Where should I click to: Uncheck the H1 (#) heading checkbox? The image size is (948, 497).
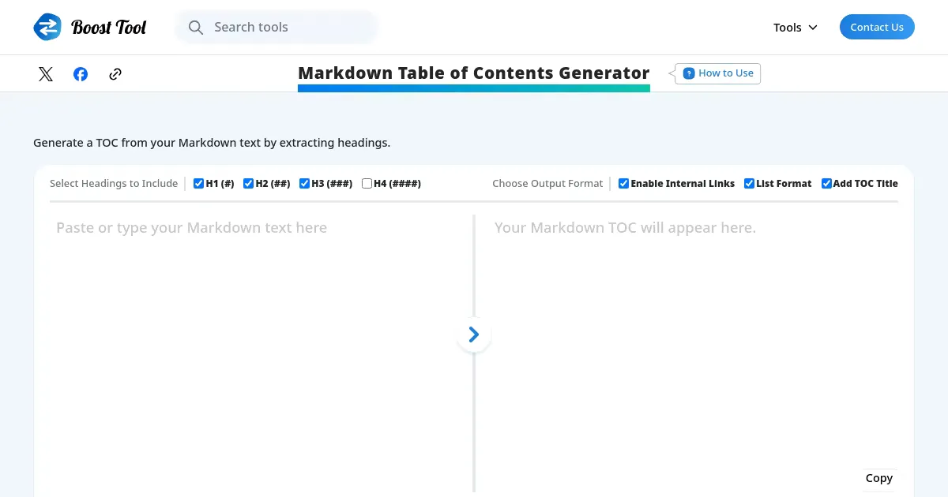point(199,184)
